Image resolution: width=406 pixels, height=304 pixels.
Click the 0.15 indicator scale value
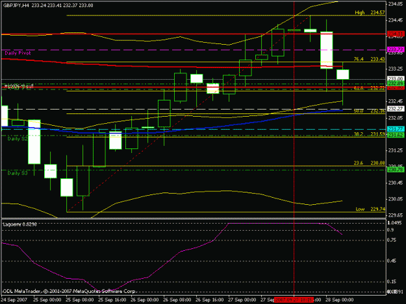pyautogui.click(x=392, y=281)
